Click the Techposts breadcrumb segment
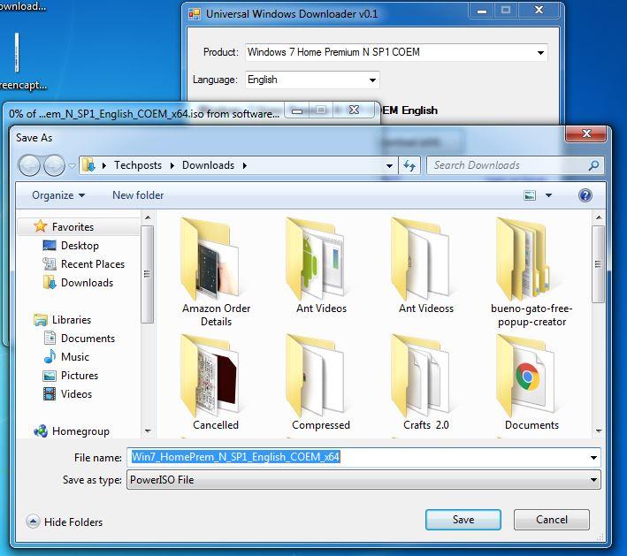 (138, 165)
